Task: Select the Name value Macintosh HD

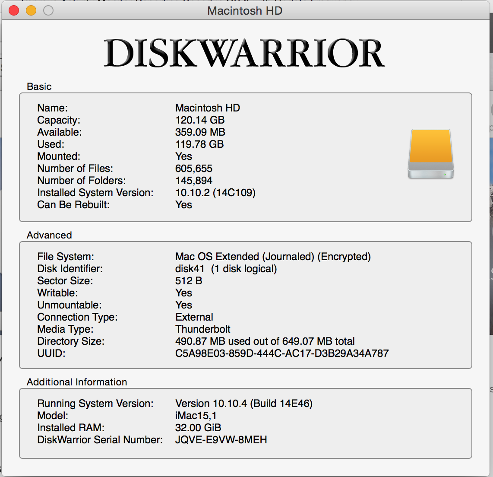Action: [x=208, y=108]
